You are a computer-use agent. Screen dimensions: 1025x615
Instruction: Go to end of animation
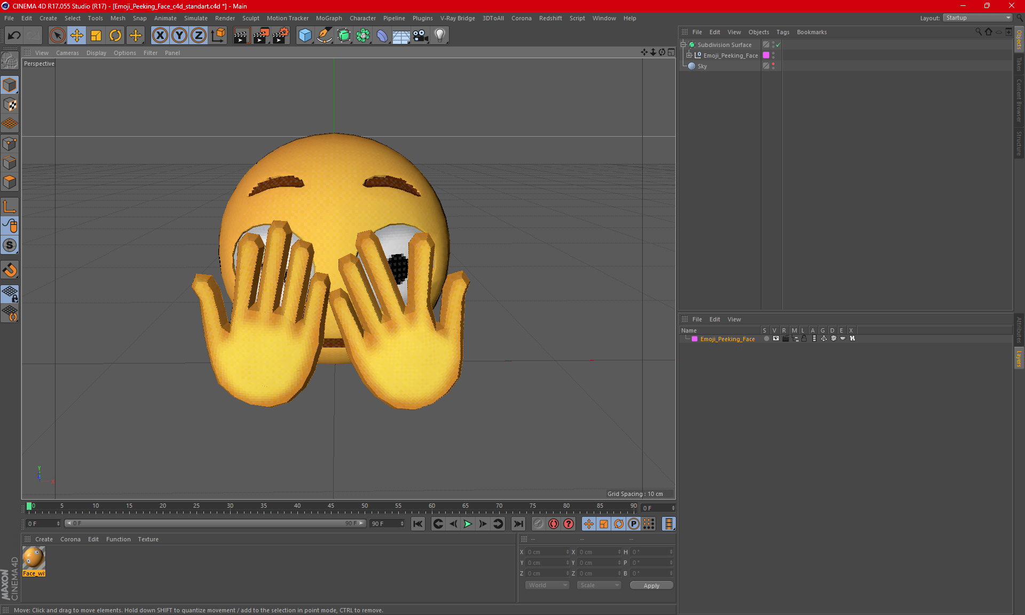[518, 524]
